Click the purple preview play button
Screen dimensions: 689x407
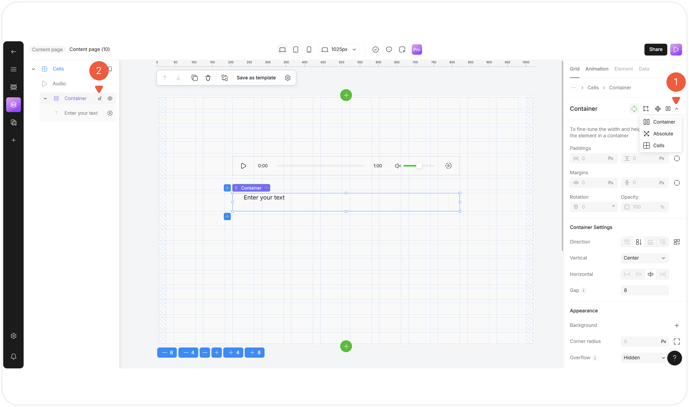click(x=676, y=50)
